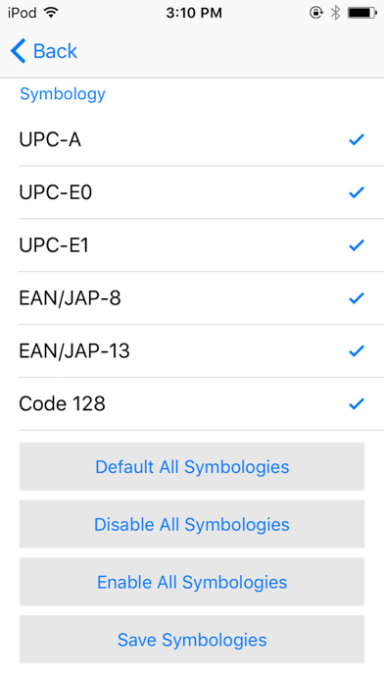Uncheck the UPC-E0 checkmark
Screen dimensions: 384x683
[x=357, y=192]
